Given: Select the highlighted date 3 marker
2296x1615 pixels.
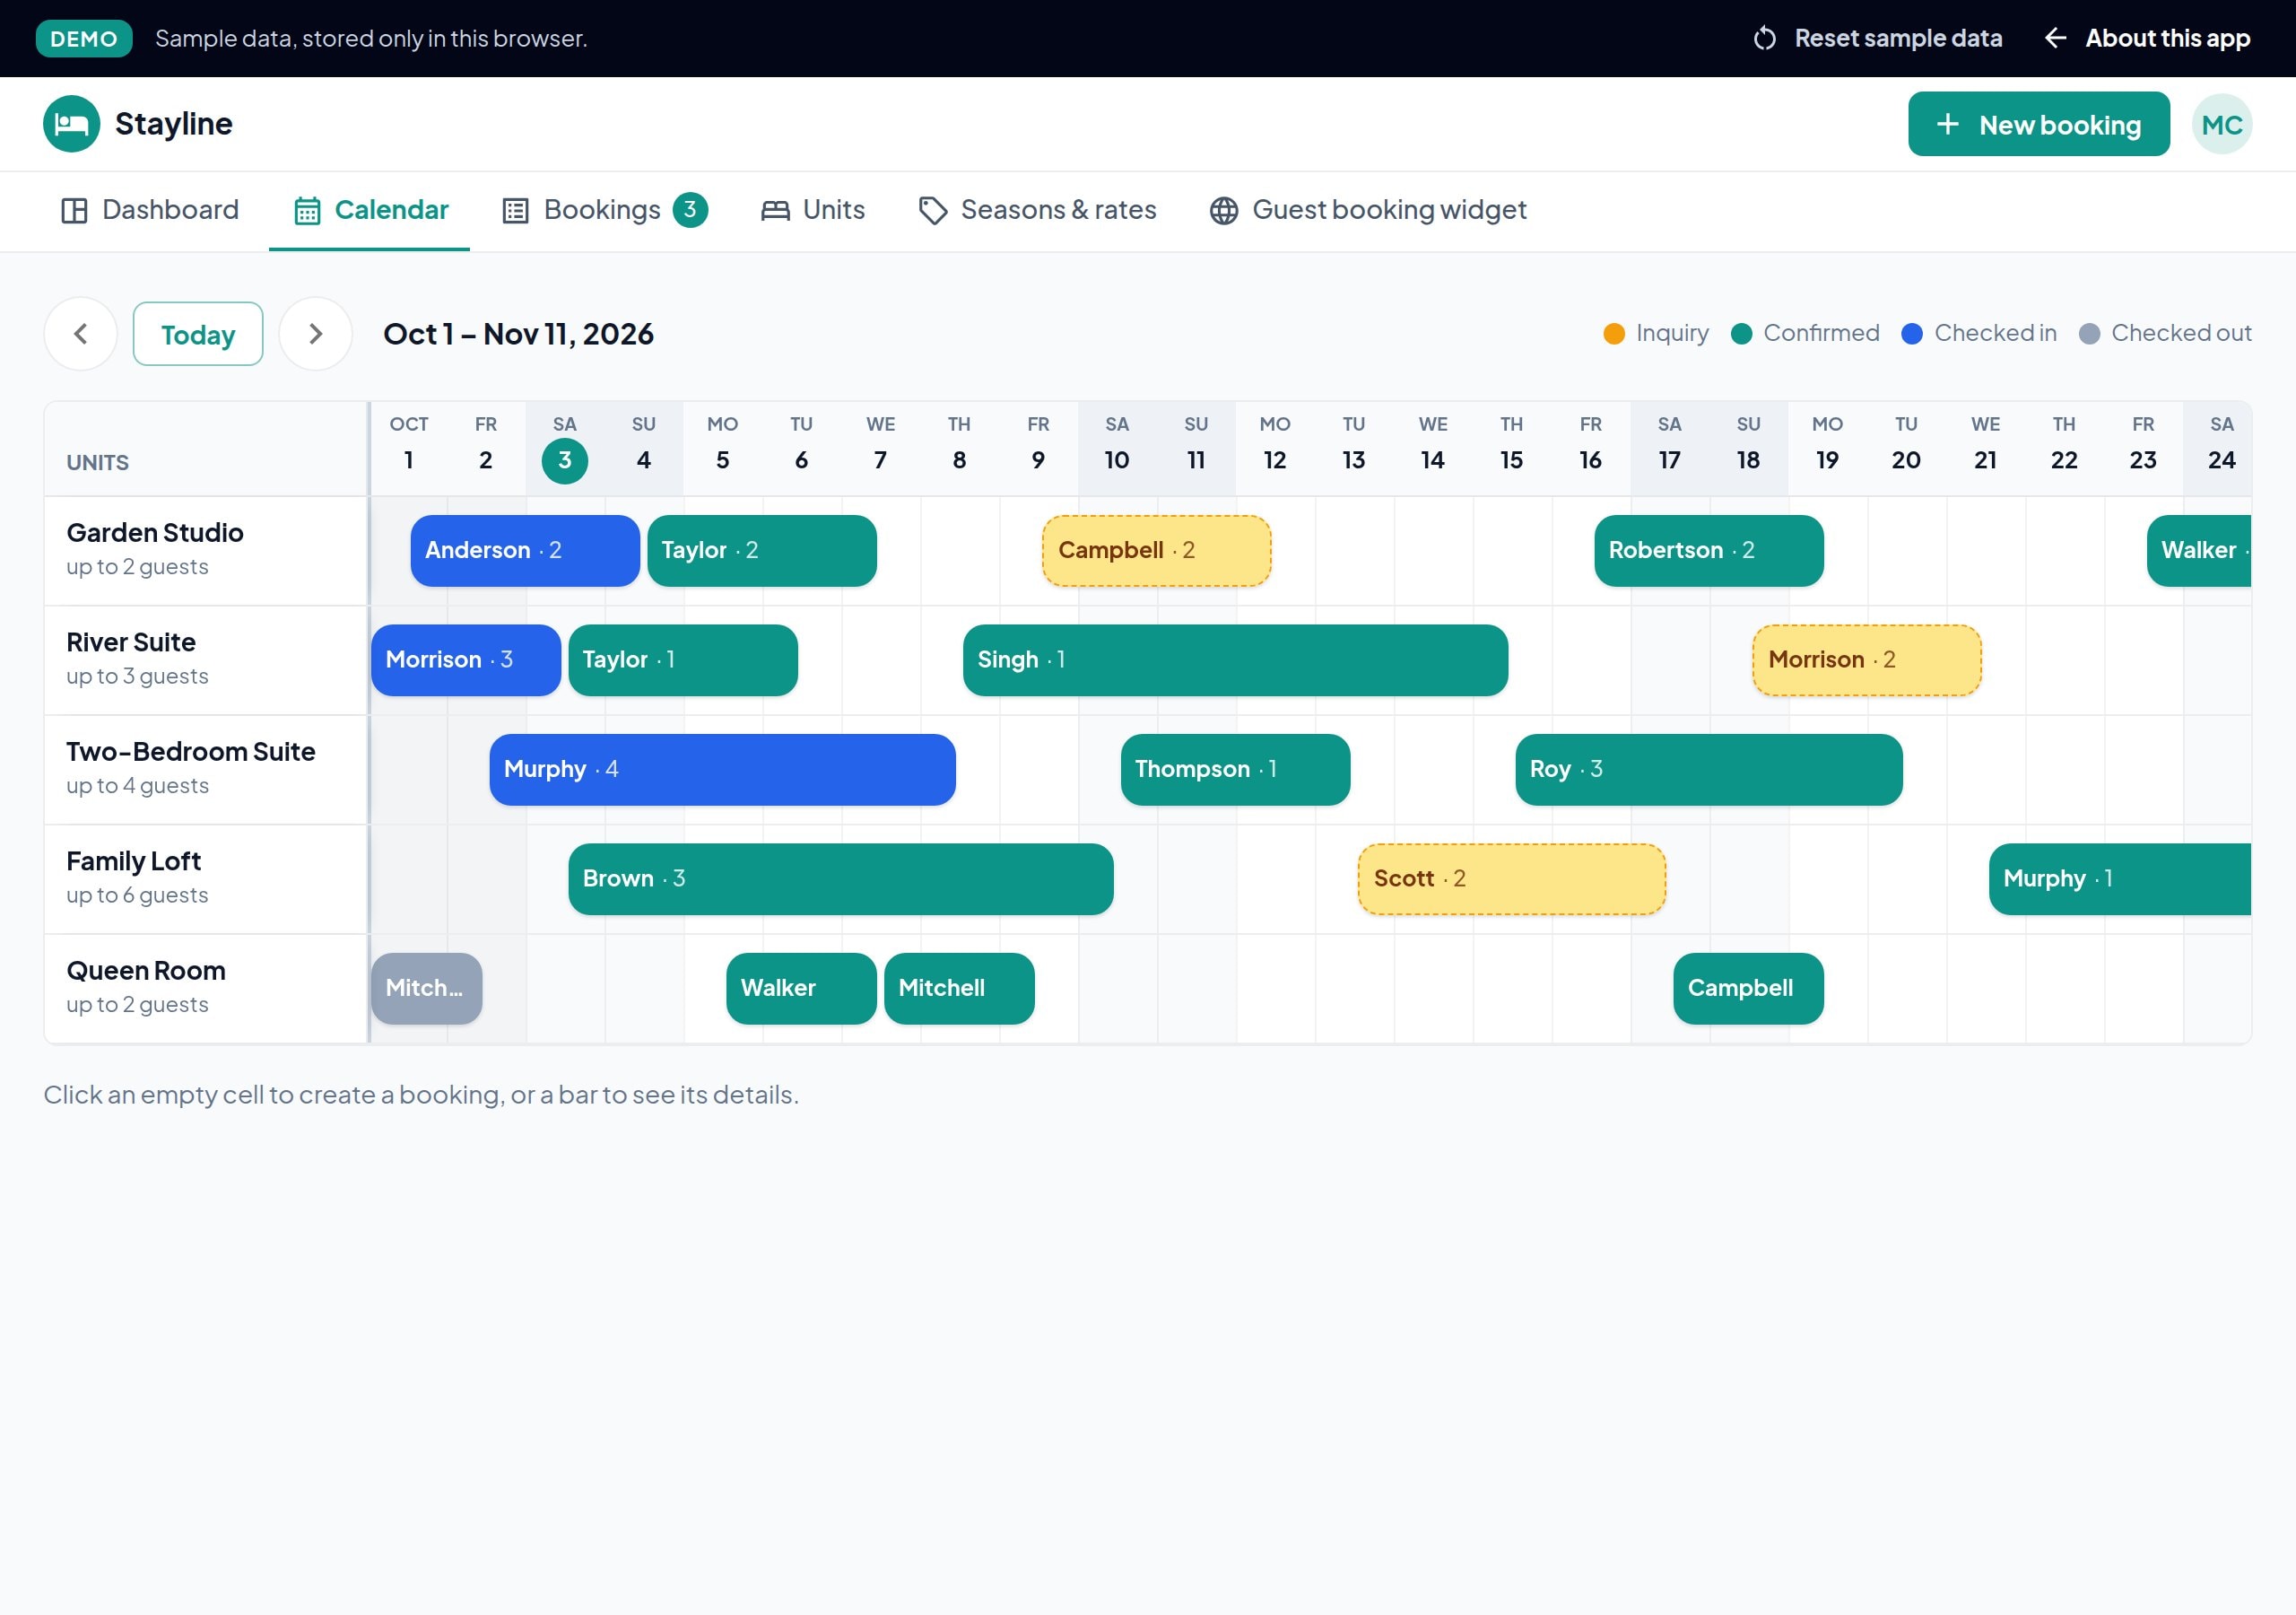Looking at the screenshot, I should coord(565,461).
